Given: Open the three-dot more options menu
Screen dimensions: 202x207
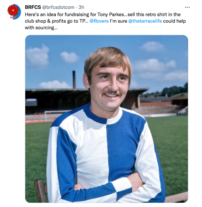Looking at the screenshot, I should [187, 7].
